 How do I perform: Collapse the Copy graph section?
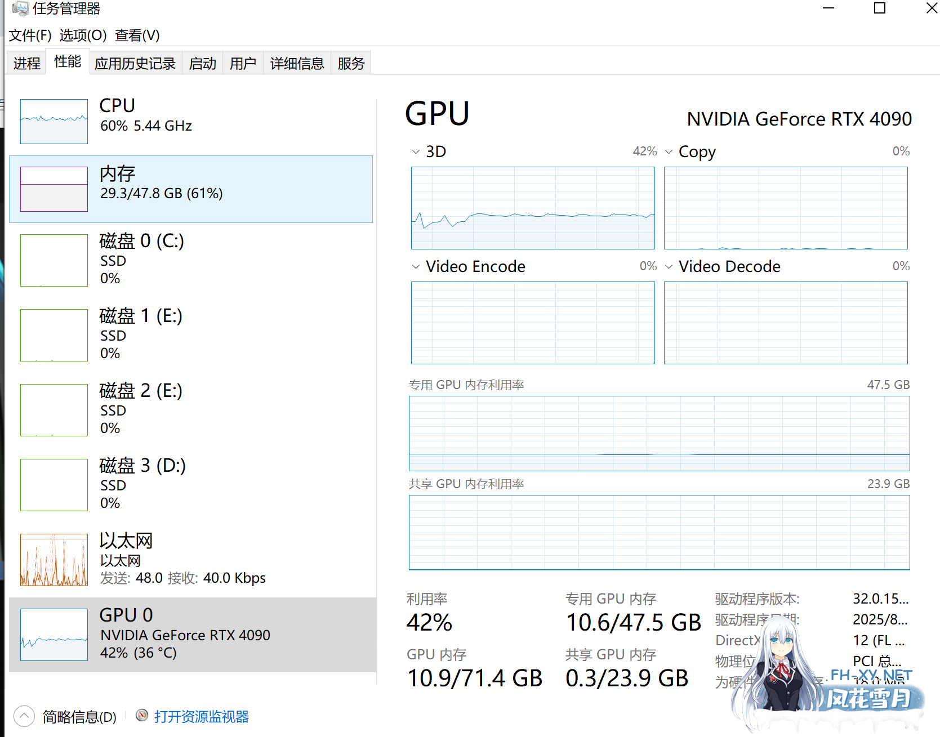669,151
